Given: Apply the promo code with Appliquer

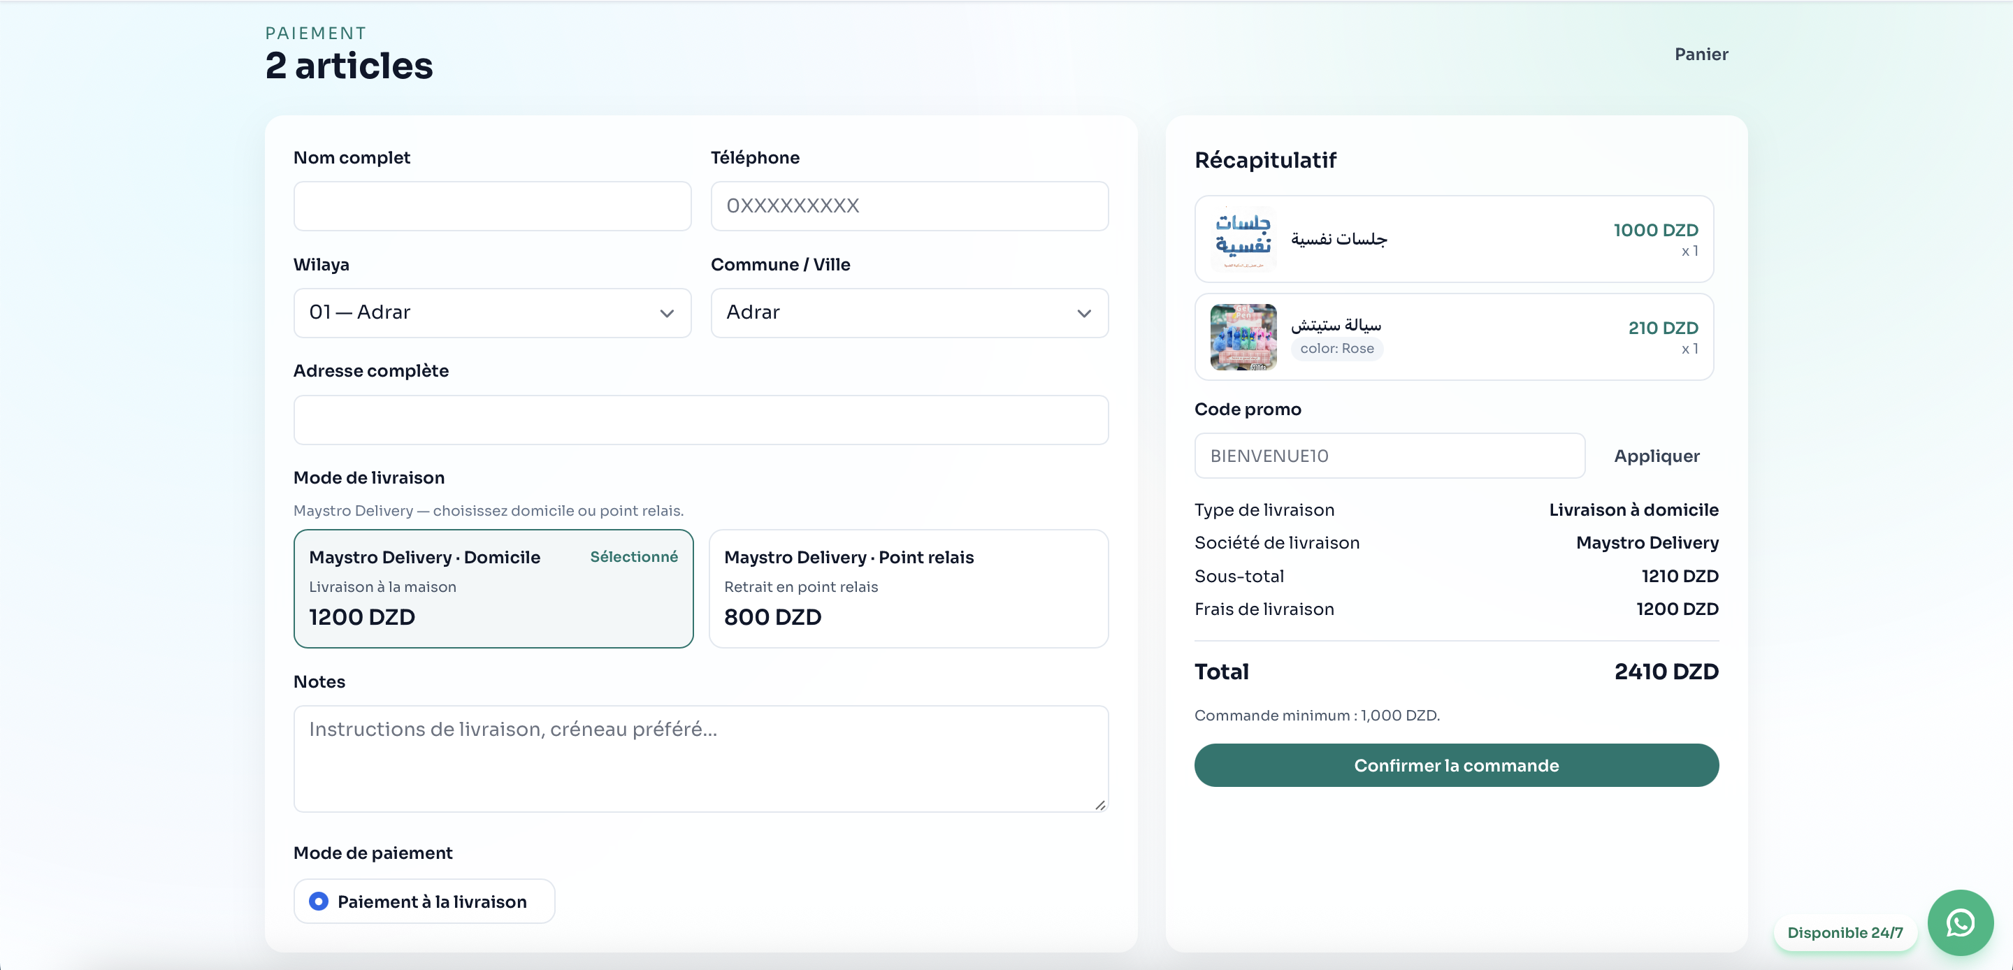Looking at the screenshot, I should 1657,456.
